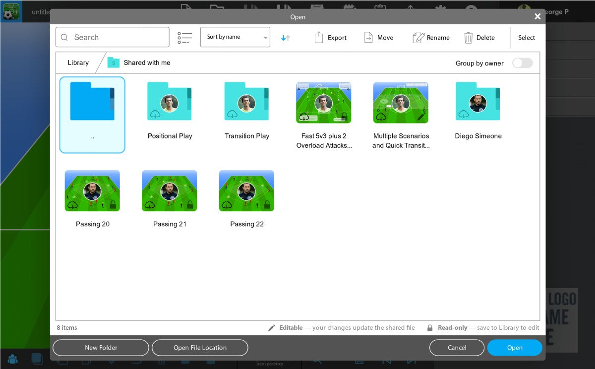Reverse sort order with arrows icon

[286, 38]
